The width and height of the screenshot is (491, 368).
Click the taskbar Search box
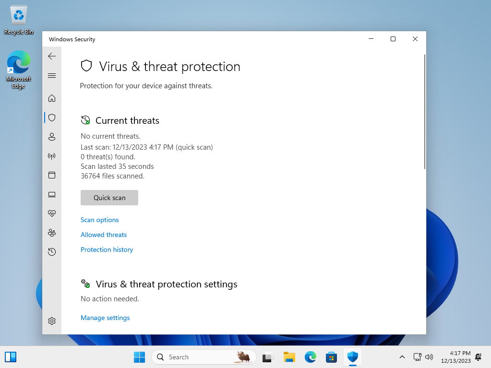coord(204,357)
